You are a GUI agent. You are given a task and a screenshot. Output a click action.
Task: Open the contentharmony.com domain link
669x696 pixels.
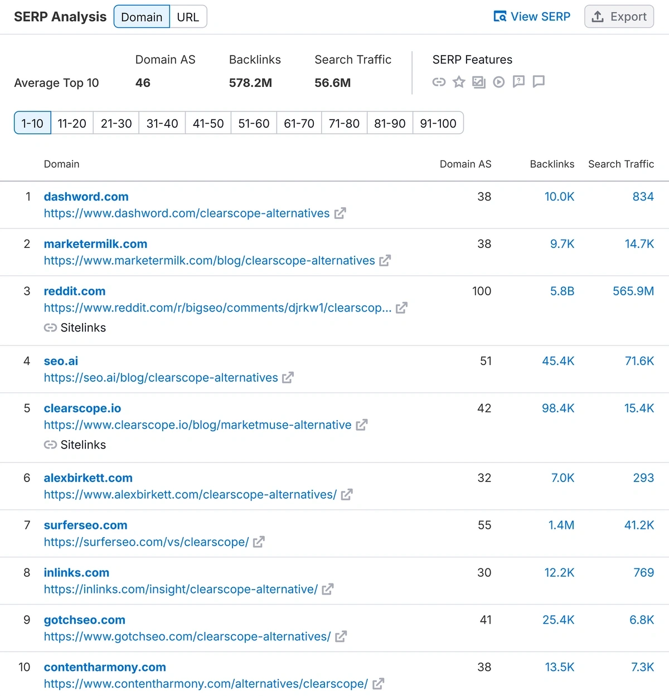click(105, 668)
